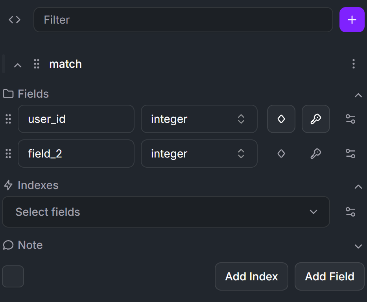Open the Select fields index dropdown
The height and width of the screenshot is (302, 367).
(166, 212)
